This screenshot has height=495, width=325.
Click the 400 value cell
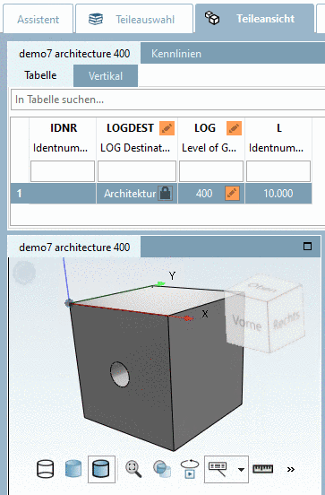204,193
